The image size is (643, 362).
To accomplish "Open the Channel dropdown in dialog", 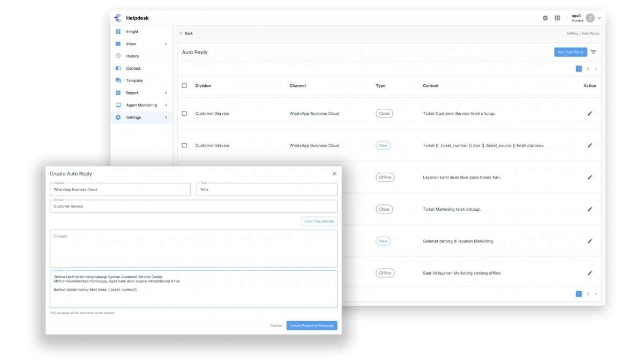I will (120, 189).
